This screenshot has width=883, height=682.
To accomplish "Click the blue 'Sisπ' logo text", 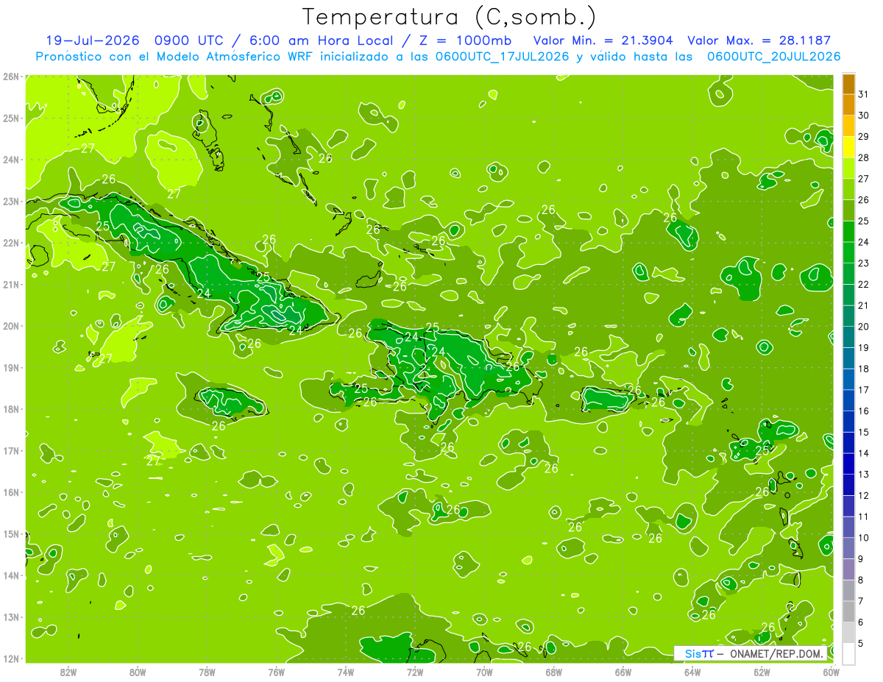I will point(699,653).
